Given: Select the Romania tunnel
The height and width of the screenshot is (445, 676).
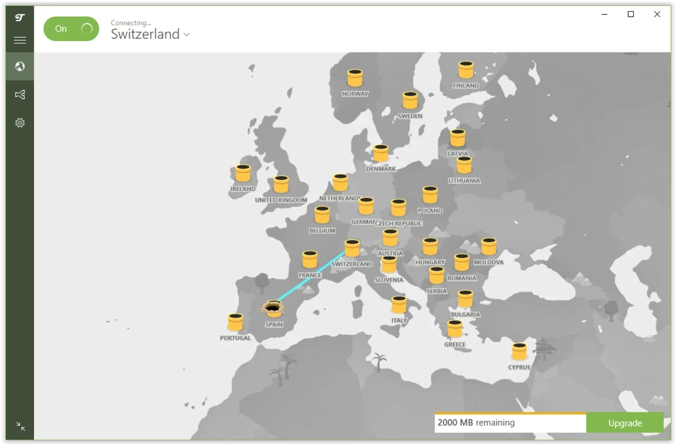Looking at the screenshot, I should [462, 262].
